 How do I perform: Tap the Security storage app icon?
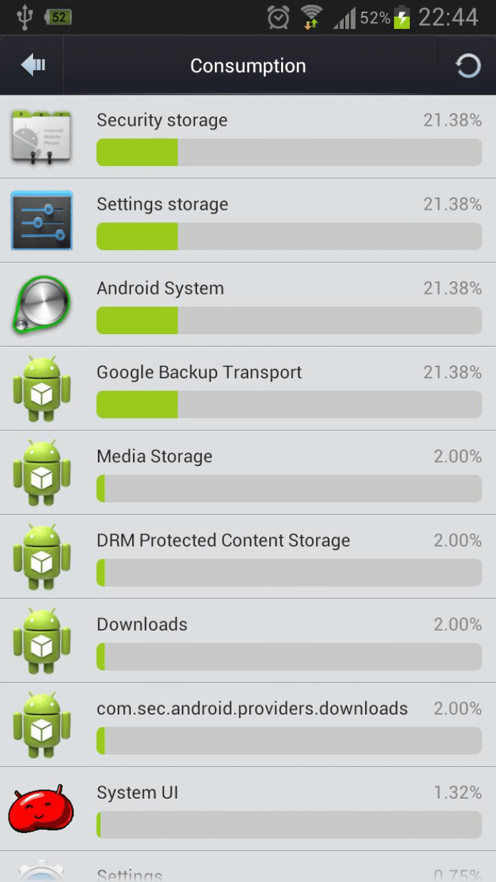coord(41,138)
